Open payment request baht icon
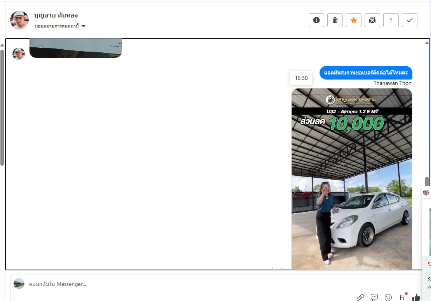The height and width of the screenshot is (301, 431). click(402, 297)
